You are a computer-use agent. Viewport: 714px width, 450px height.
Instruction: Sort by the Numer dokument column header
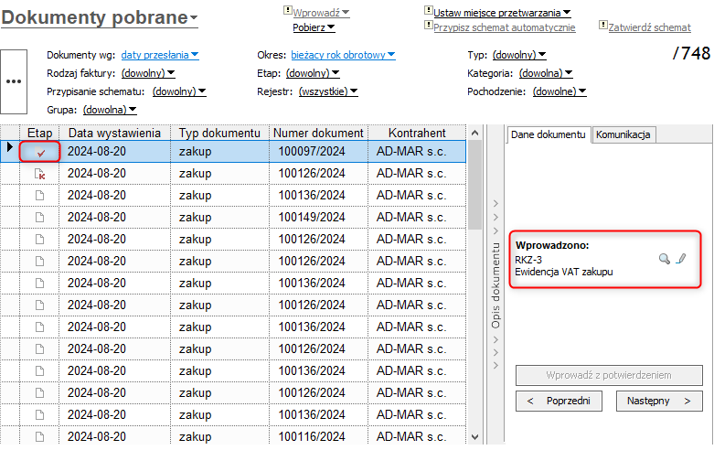point(318,133)
